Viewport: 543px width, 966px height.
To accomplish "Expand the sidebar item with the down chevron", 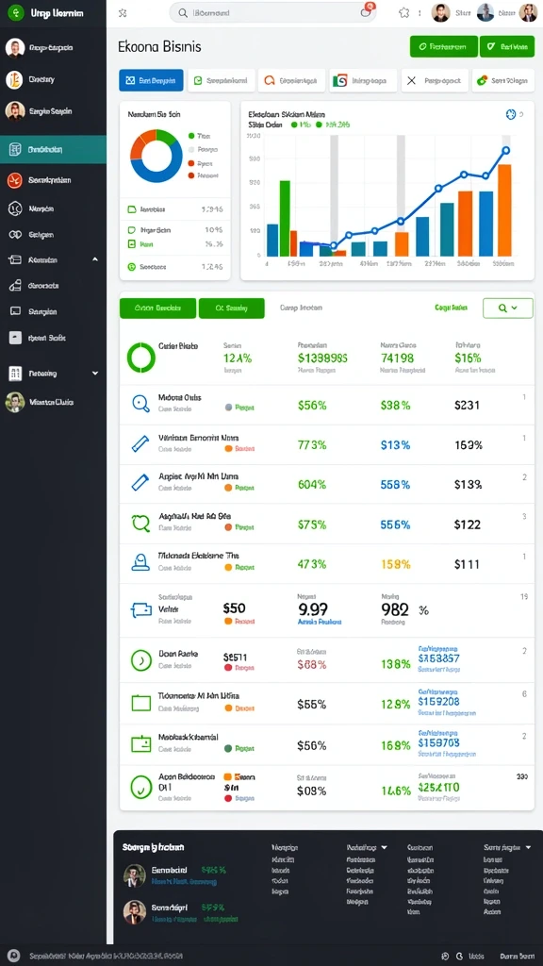I will [x=95, y=374].
